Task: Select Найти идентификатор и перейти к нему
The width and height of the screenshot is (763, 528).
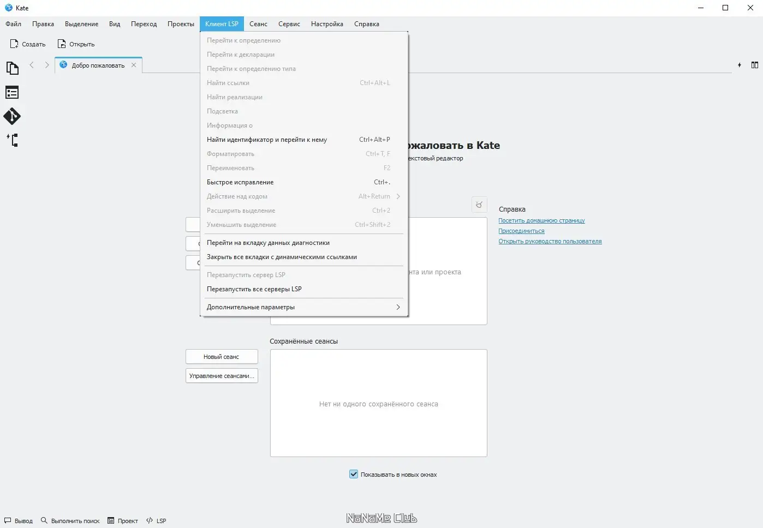Action: (304, 140)
